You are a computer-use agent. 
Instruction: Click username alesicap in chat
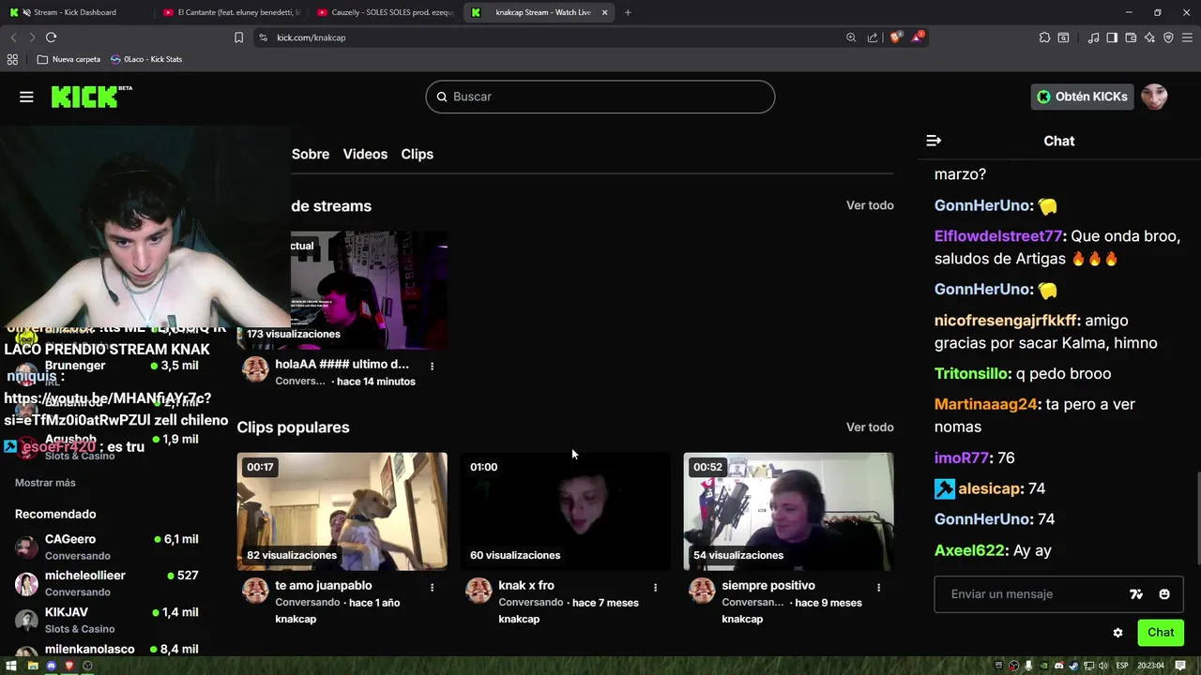pyautogui.click(x=989, y=488)
